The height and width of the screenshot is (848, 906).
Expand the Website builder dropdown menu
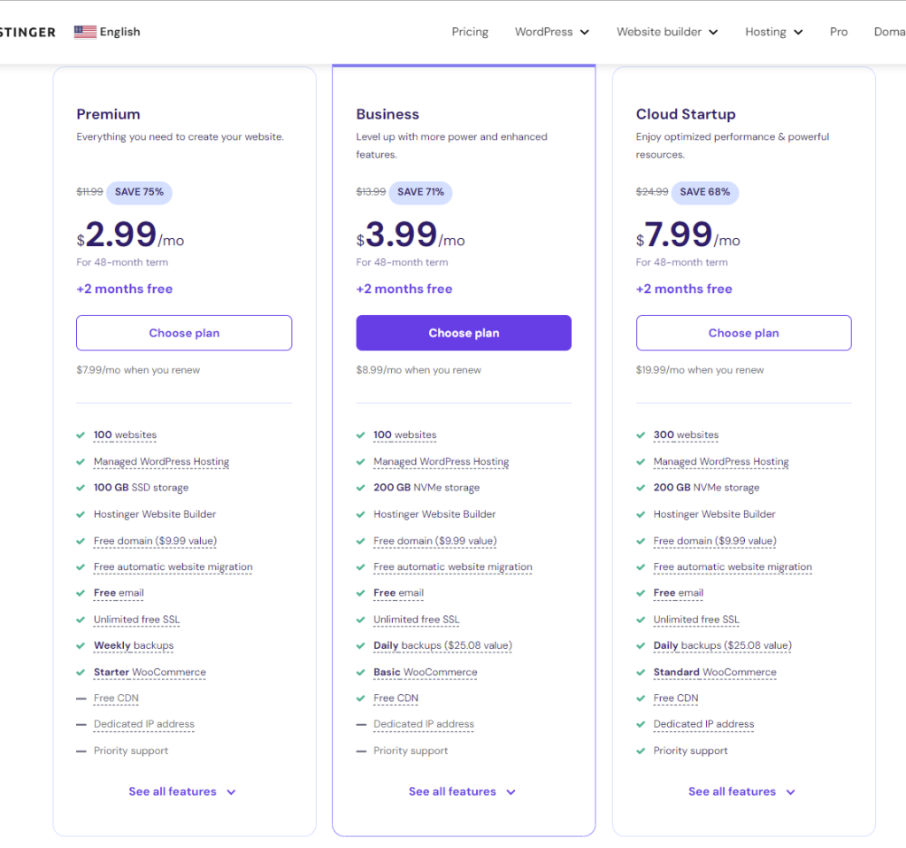667,32
